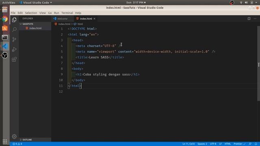Switch to the Welcome tab
Viewport: 260px width, 146px height.
click(x=62, y=19)
